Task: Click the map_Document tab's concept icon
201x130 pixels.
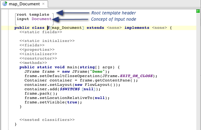Action: click(x=5, y=4)
